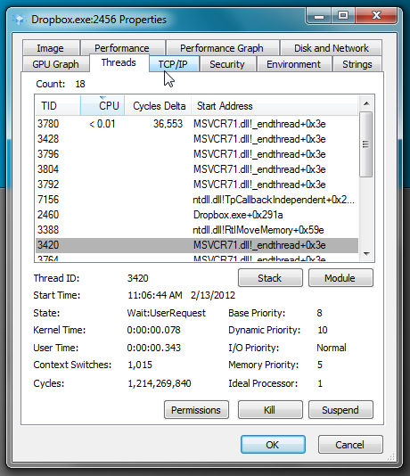
Task: Confirm with the OK button
Action: 273,445
